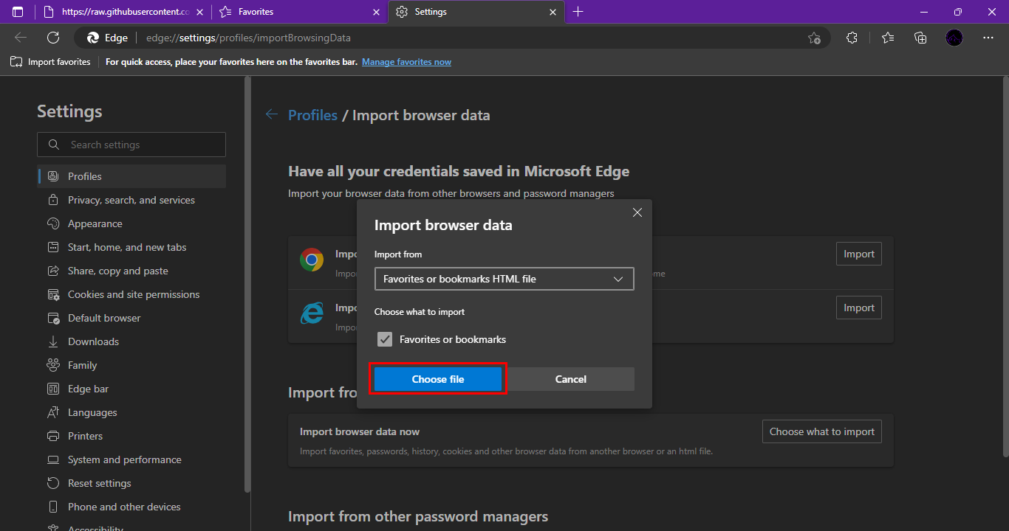Open Cookies and site permissions settings
Viewport: 1009px width, 531px height.
click(132, 294)
